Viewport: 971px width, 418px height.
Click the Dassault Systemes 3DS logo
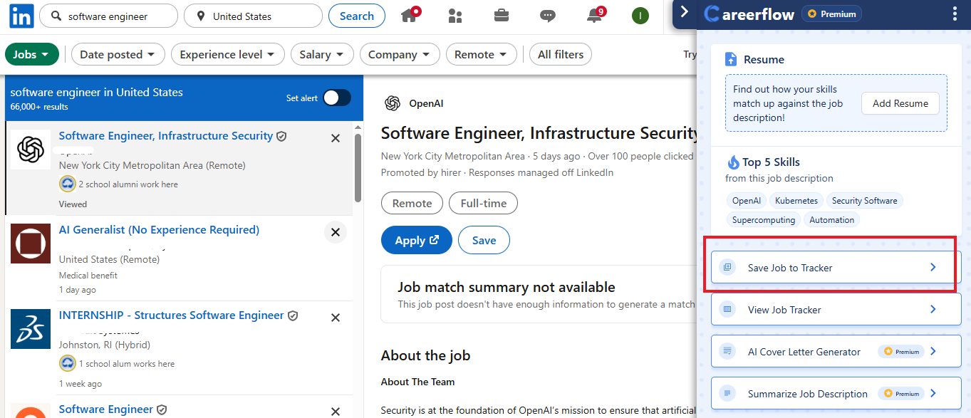coord(31,329)
